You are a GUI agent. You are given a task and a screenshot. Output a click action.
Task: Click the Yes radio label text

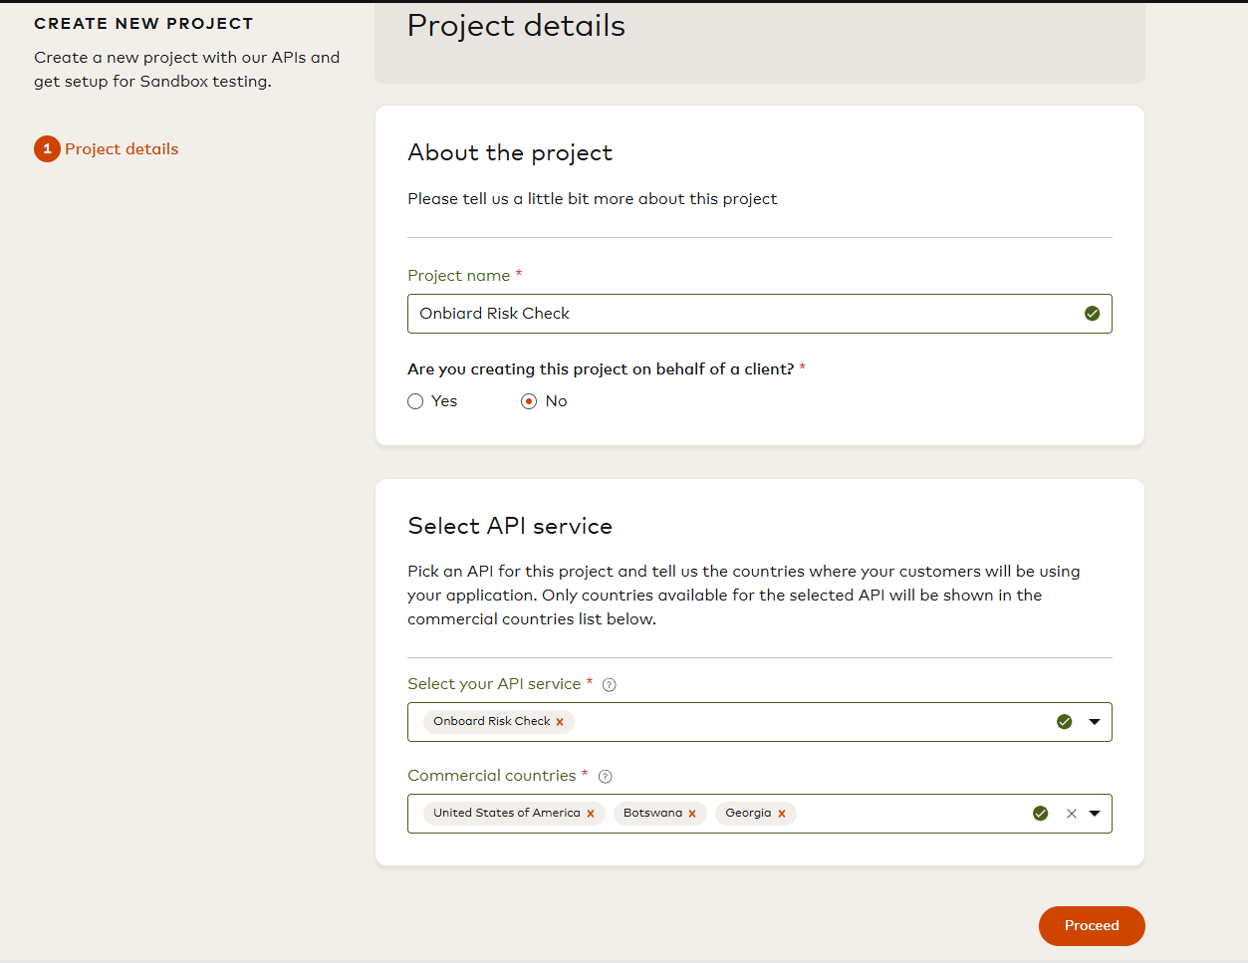(x=444, y=401)
